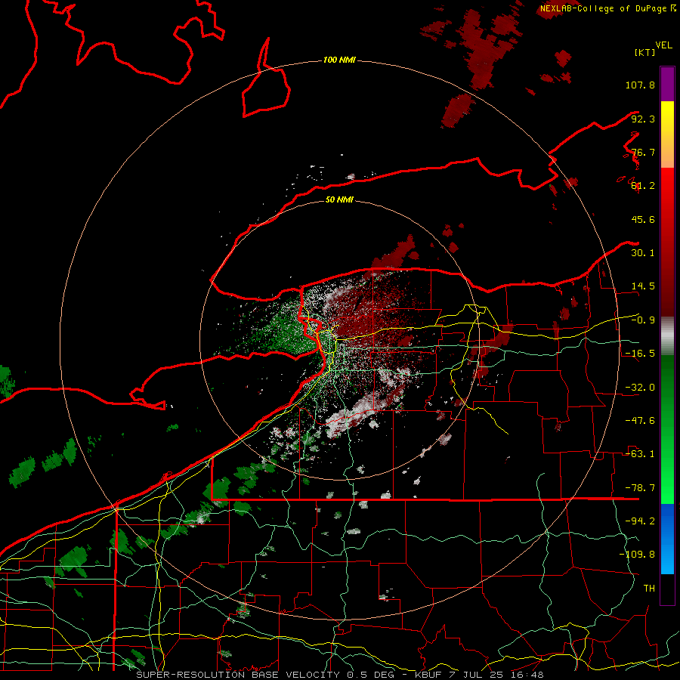
Task: Click the 61.2 scale value
Action: [643, 186]
